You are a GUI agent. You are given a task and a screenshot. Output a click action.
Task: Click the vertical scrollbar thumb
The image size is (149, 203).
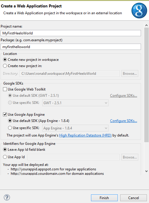pyautogui.click(x=146, y=85)
